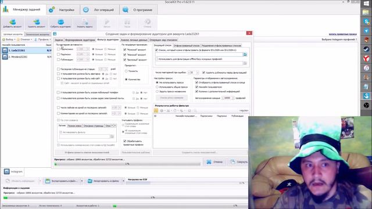Click the Steam icon in the taskbar
This screenshot has width=372, height=209.
[x=366, y=49]
